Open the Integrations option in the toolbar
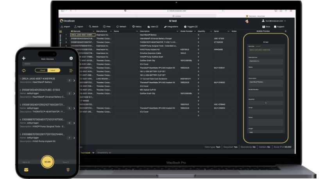This screenshot has width=331, height=179. (x=171, y=26)
